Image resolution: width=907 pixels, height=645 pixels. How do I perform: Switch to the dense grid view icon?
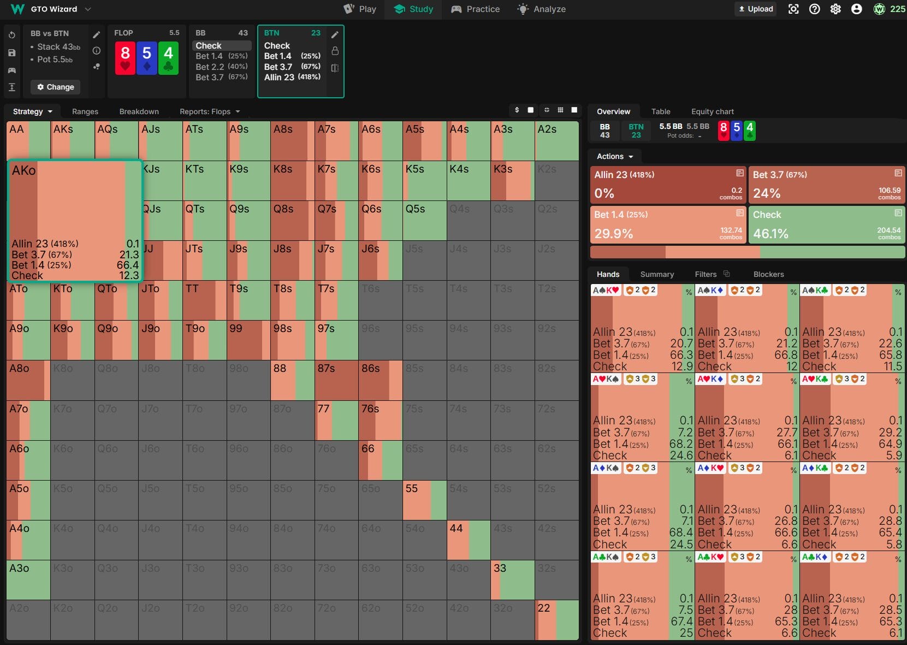(560, 110)
